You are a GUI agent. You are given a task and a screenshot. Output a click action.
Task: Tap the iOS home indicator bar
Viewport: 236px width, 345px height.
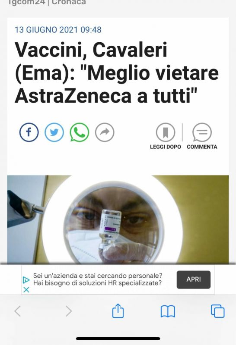pos(118,339)
